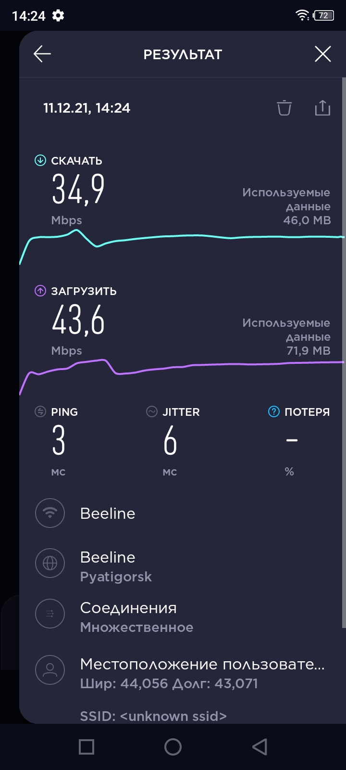Tap the globe server icon

(x=50, y=563)
